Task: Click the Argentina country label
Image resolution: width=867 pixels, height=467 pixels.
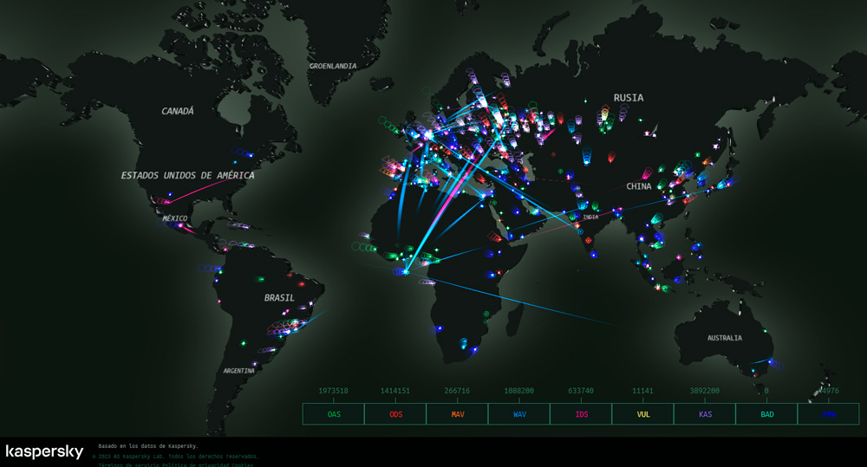Action: [x=238, y=371]
